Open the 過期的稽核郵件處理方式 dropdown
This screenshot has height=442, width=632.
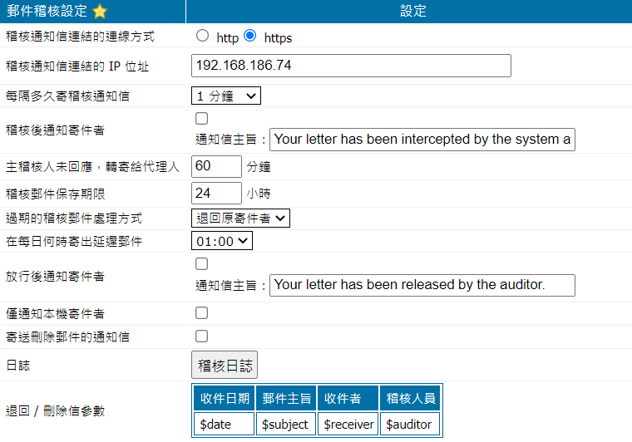240,218
